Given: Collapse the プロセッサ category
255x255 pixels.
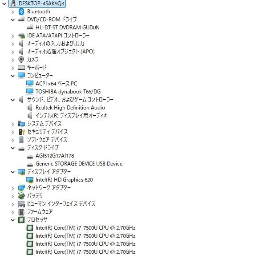Looking at the screenshot, I should pyautogui.click(x=13, y=220).
